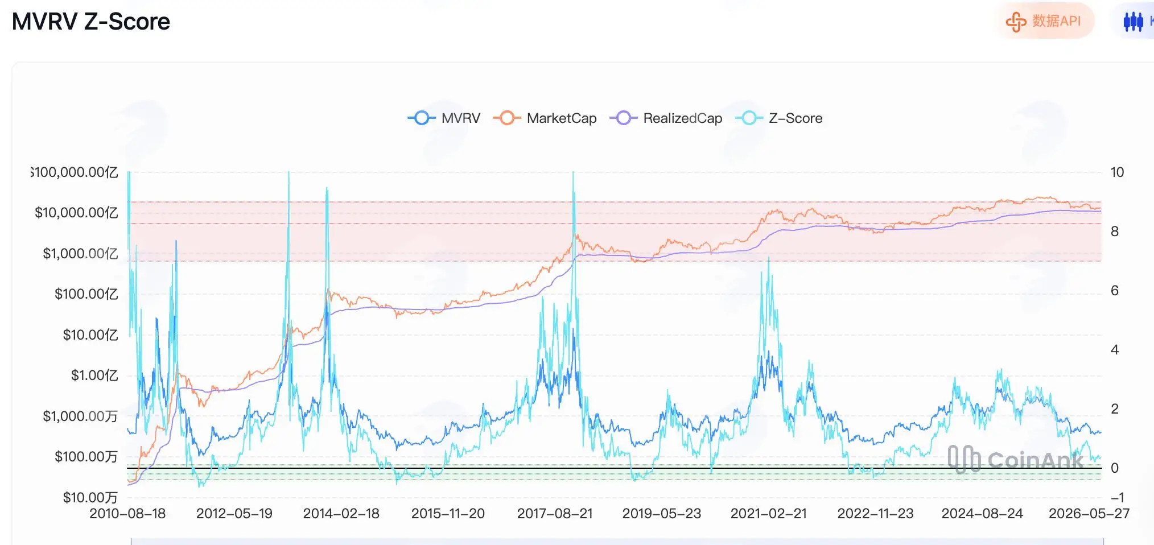This screenshot has width=1154, height=545.
Task: Click the 2017-08-21 date label
Action: tap(555, 514)
